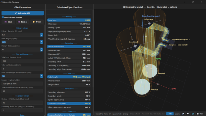Image resolution: width=206 pixels, height=116 pixels.
Task: Select the Tube length row
Action: click(69, 77)
